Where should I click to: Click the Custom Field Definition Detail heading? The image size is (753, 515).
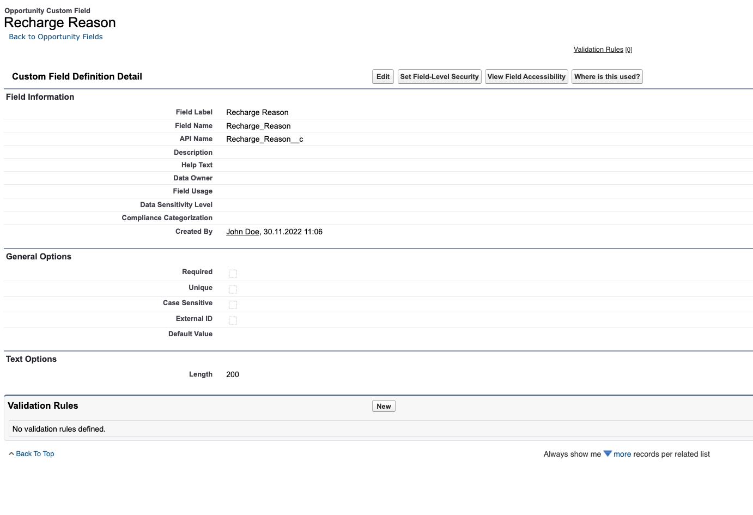coord(77,77)
